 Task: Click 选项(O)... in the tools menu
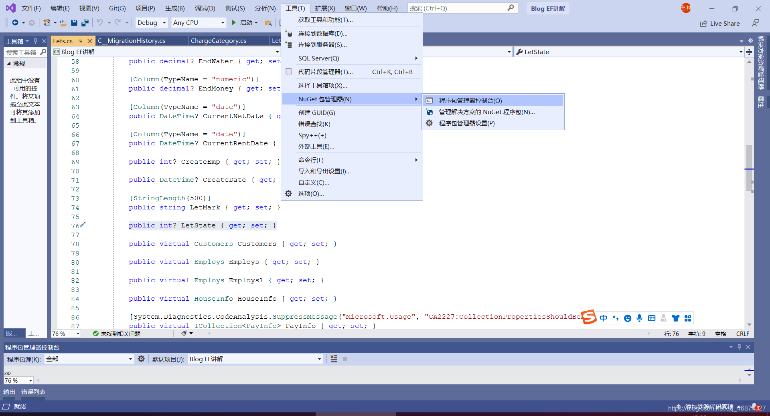(352, 194)
